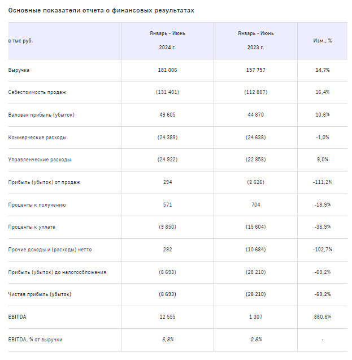The height and width of the screenshot is (360, 352).
Task: Click the 'Чистая прибыль (убыток)' row label
Action: click(x=40, y=294)
